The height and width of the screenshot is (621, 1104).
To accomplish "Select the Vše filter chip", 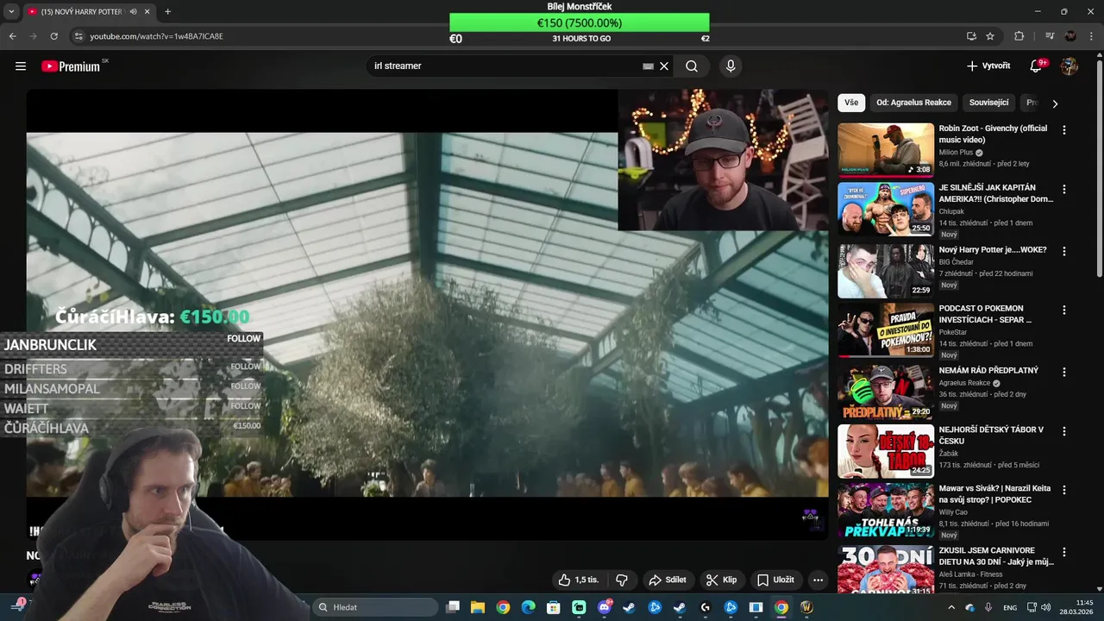I will (x=851, y=103).
